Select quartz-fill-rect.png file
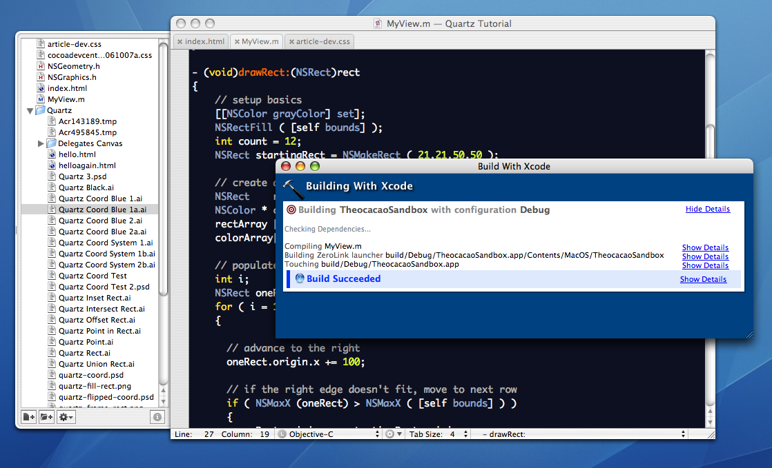The width and height of the screenshot is (772, 468). point(95,386)
